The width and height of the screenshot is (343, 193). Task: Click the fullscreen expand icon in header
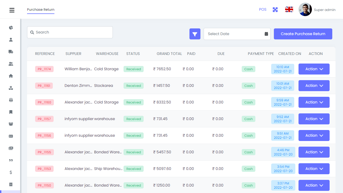275,9
